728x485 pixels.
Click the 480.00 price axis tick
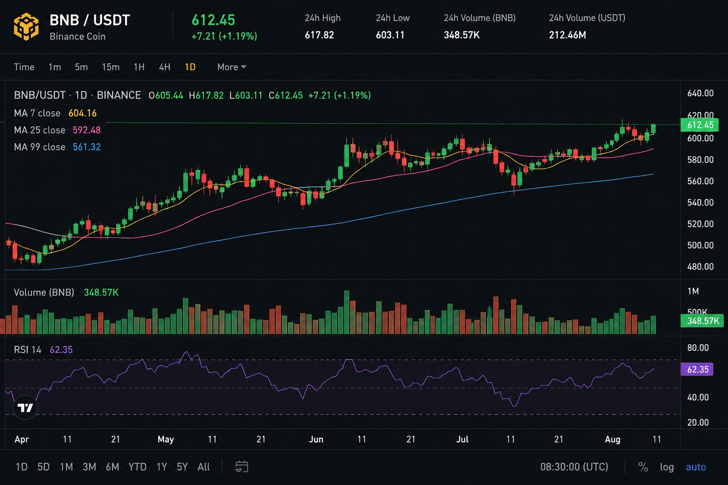click(700, 267)
